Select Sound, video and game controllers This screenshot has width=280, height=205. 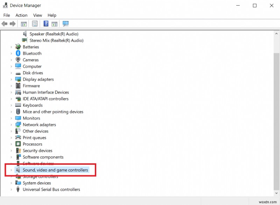point(54,170)
